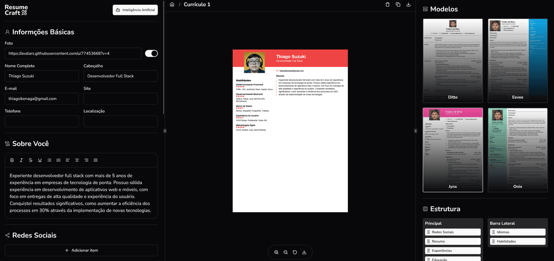Screen dimensions: 554x261
Task: Center-align text in the Sobre Você editor
Action: tap(77, 160)
